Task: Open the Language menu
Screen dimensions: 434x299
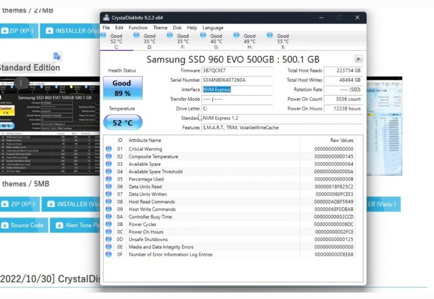Action: tap(213, 28)
